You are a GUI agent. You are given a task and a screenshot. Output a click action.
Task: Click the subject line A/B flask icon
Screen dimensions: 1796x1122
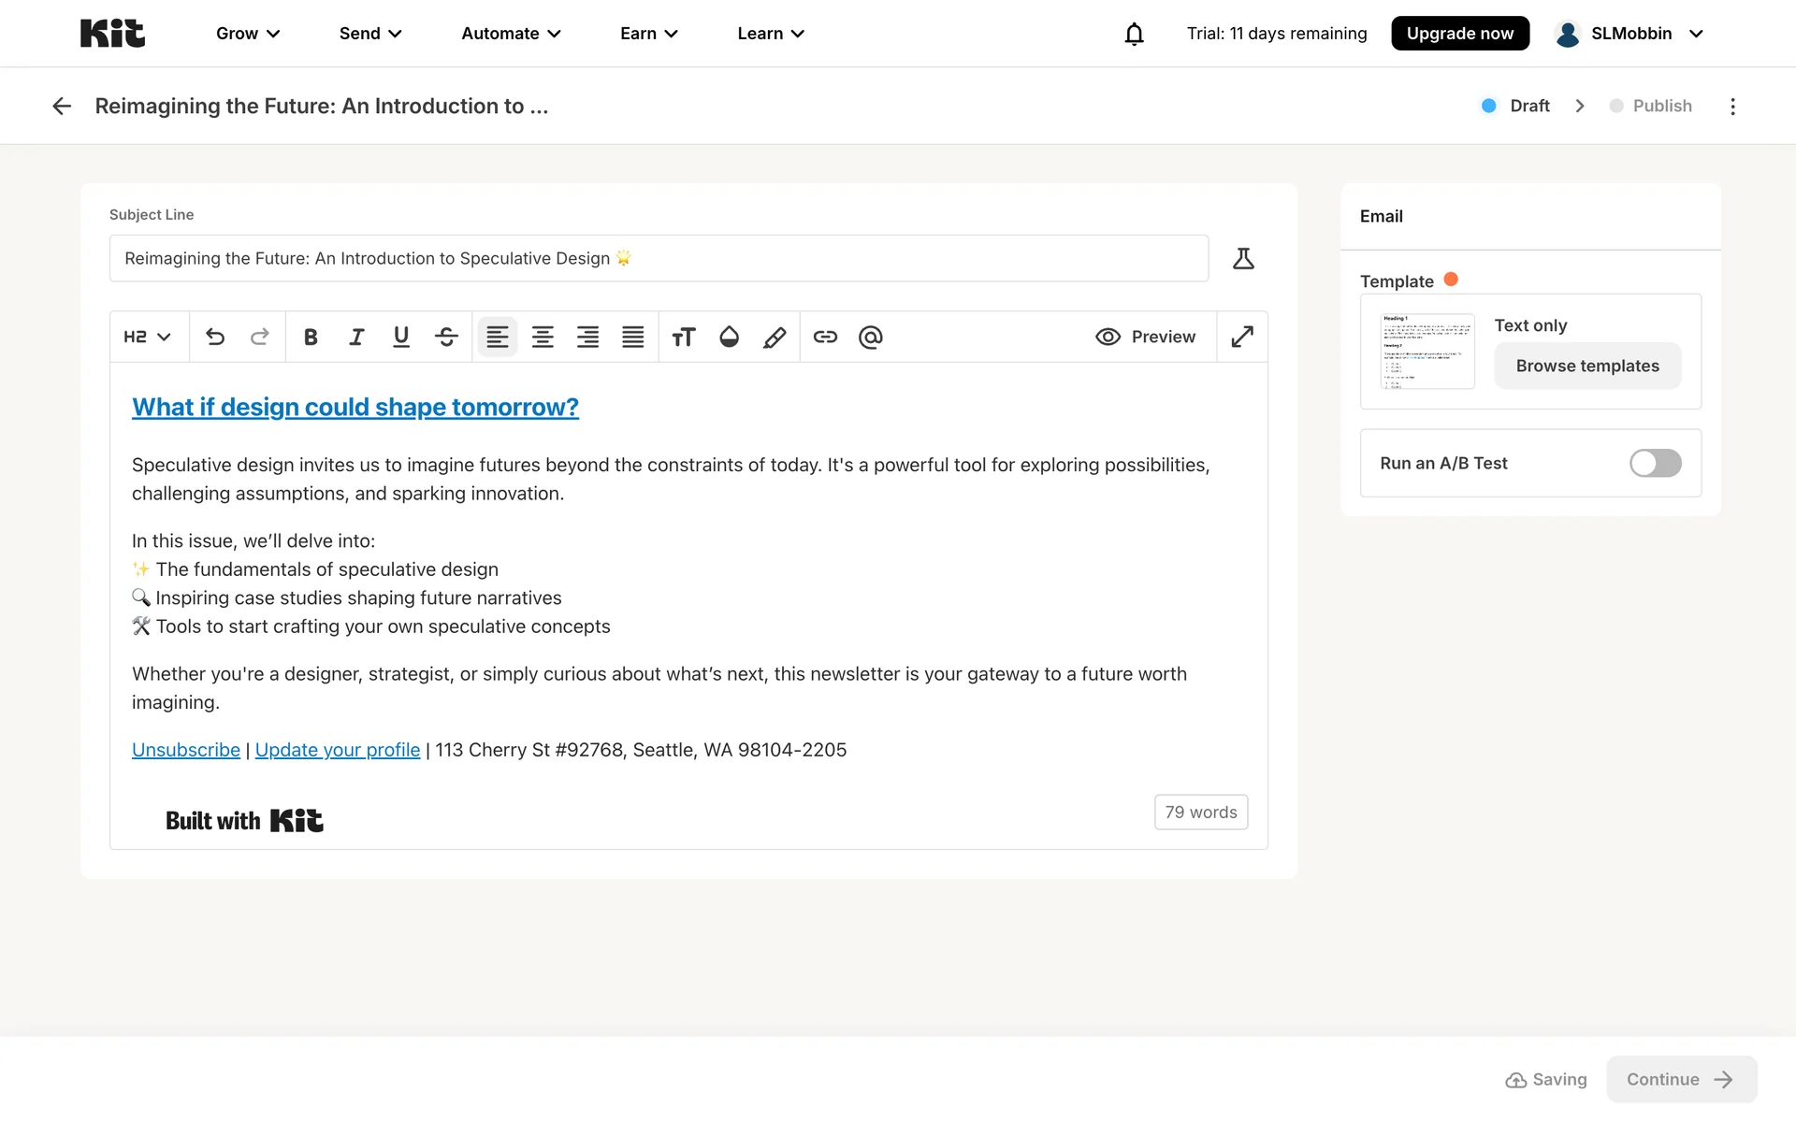[1243, 258]
